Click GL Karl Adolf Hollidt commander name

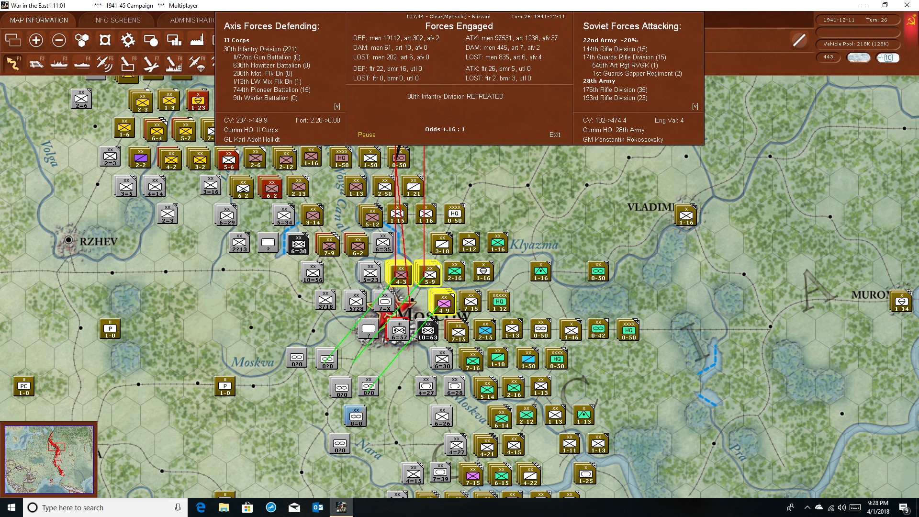point(252,140)
